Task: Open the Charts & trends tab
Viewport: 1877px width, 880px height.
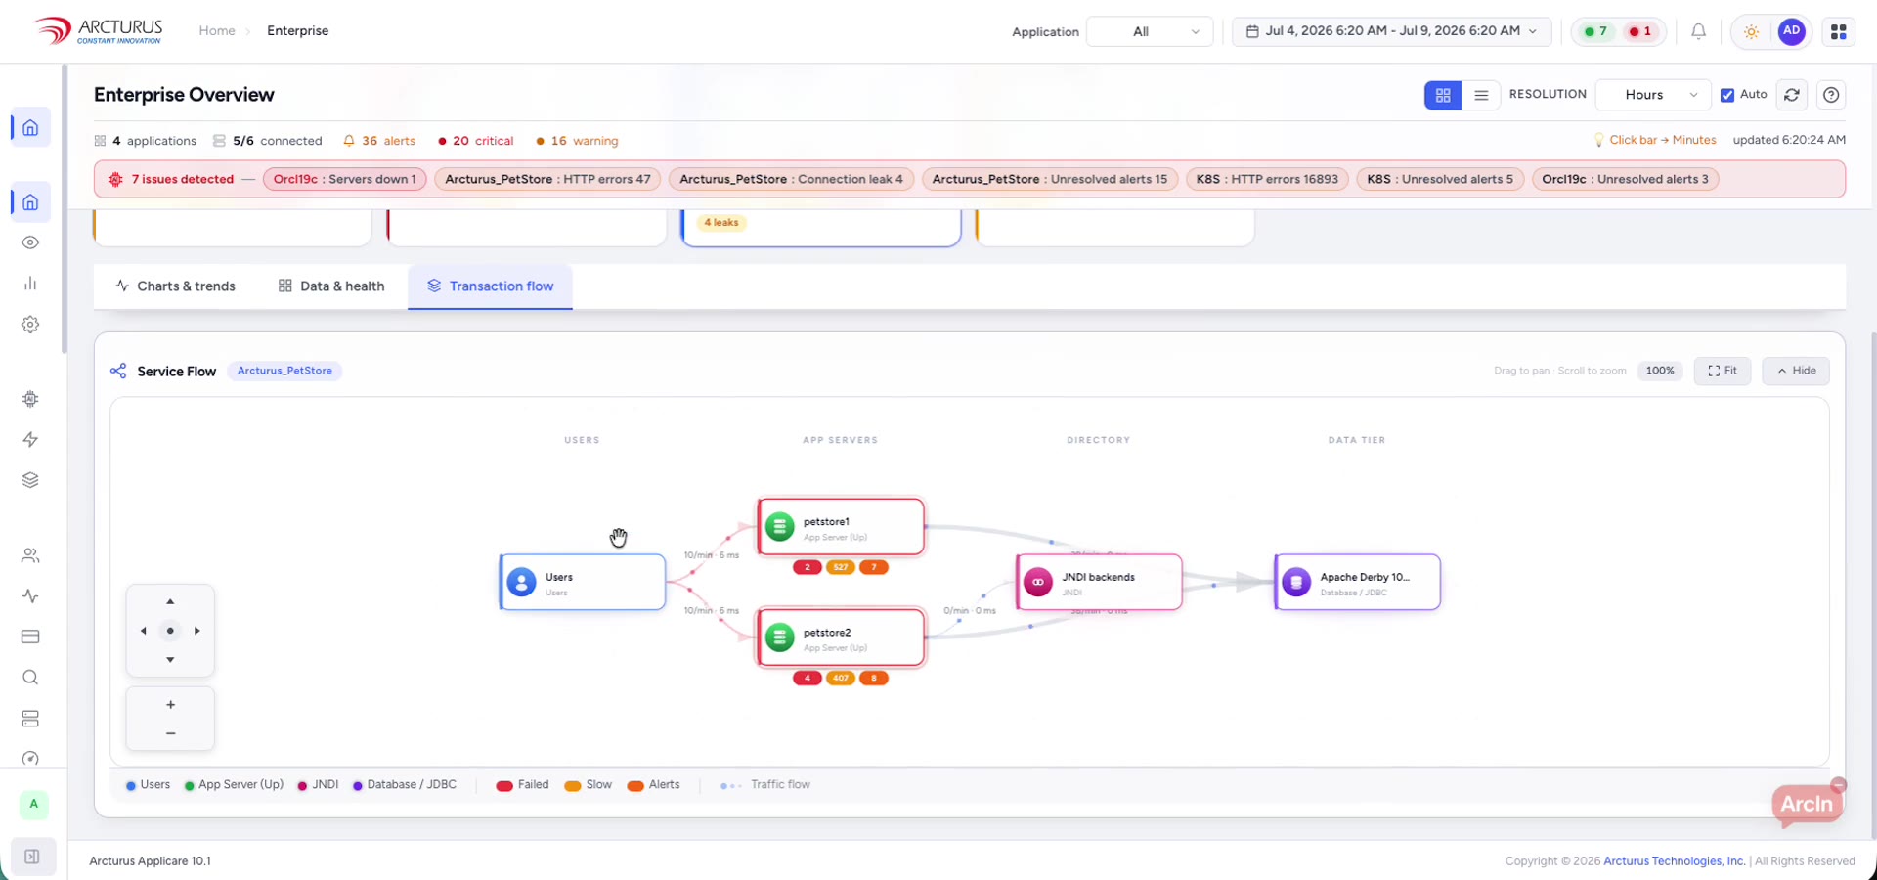Action: click(176, 286)
